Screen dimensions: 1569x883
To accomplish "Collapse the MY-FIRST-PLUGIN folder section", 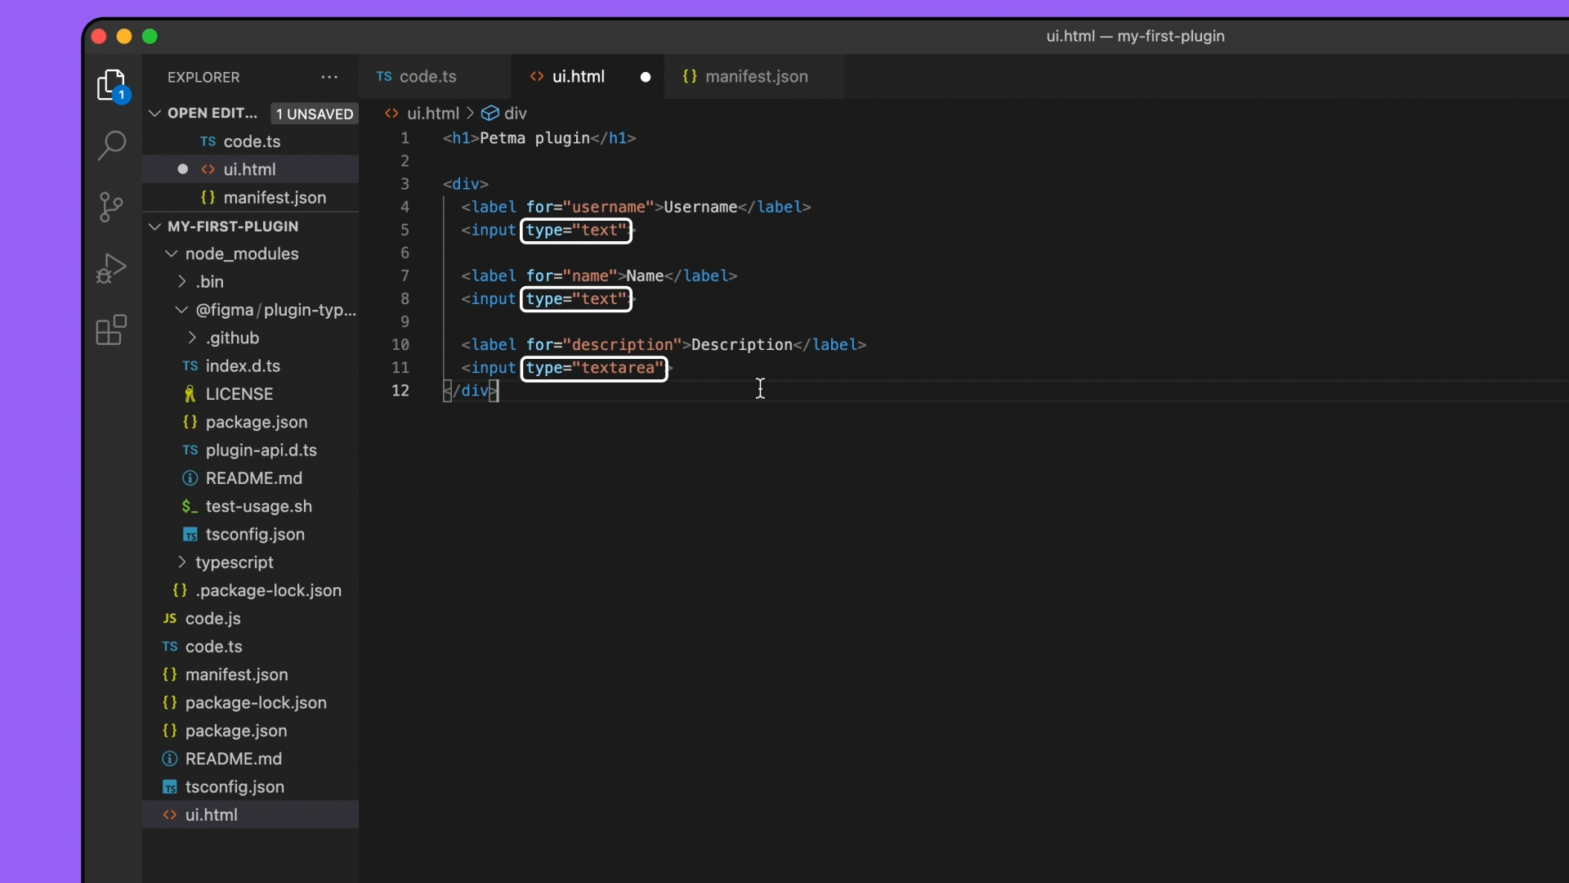I will click(154, 226).
